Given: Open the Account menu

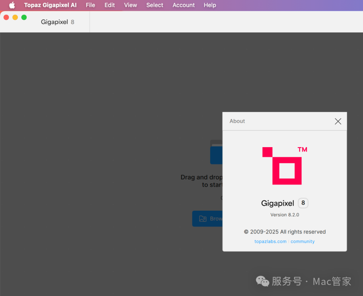Looking at the screenshot, I should (x=184, y=5).
